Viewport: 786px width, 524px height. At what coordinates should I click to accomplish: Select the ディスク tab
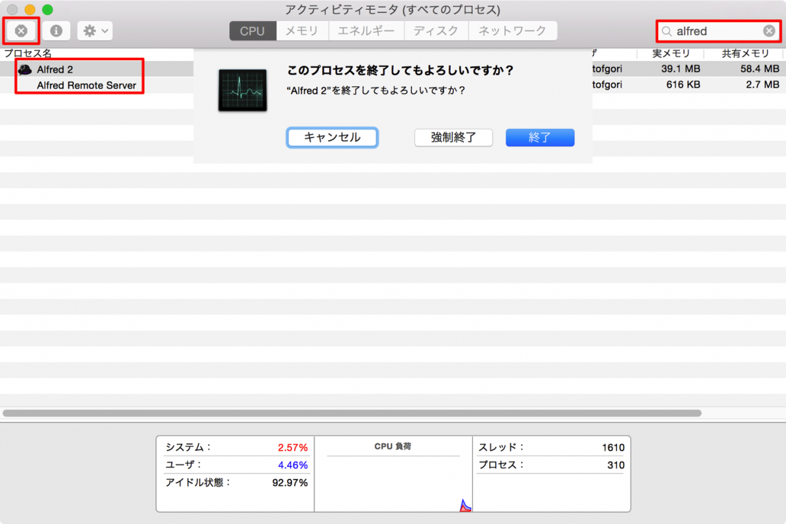[436, 31]
